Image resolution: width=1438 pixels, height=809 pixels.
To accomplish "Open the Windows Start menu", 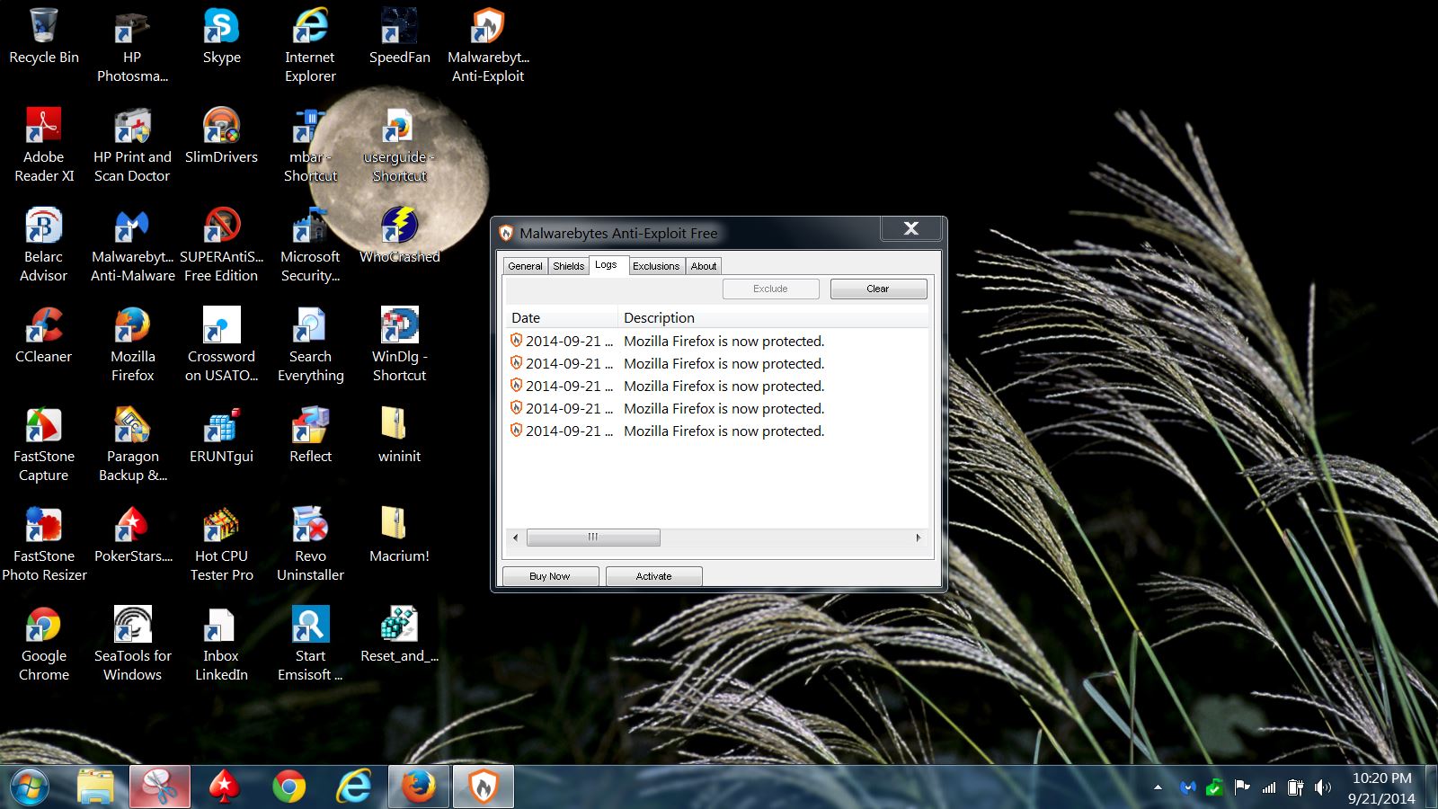I will (x=30, y=787).
